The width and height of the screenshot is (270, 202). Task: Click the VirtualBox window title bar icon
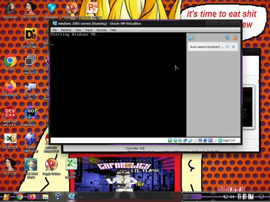coord(55,23)
